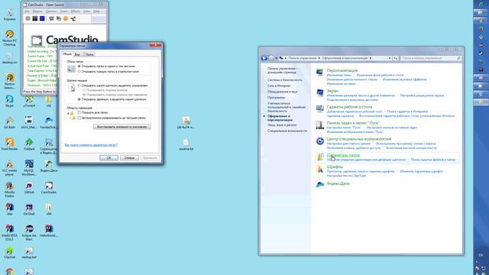Click the orange sun icon in CamStudio toolbar

pyautogui.click(x=66, y=18)
